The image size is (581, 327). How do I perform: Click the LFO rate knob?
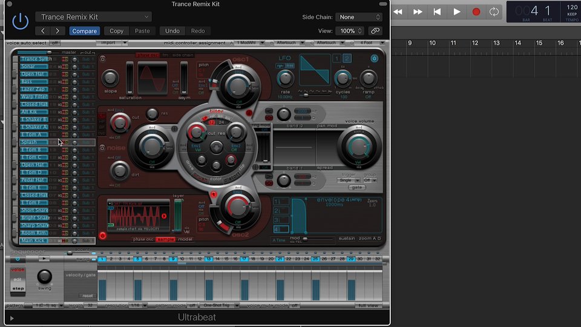(x=285, y=78)
